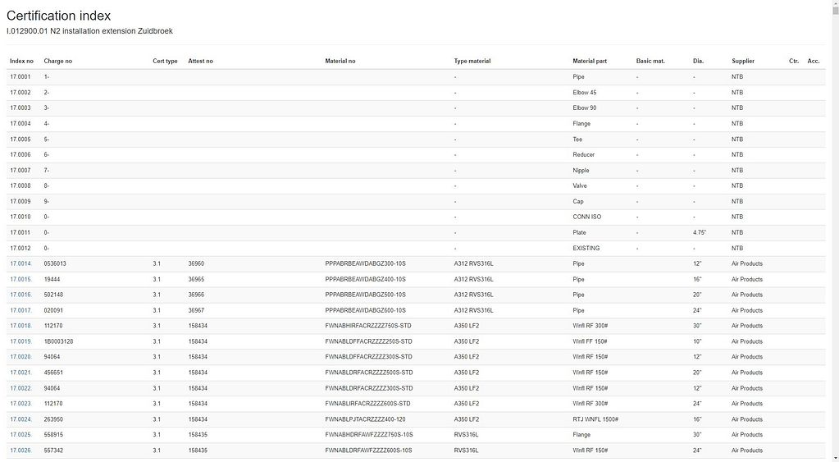This screenshot has width=839, height=462.
Task: Open index link 17.0016
Action: pyautogui.click(x=21, y=295)
